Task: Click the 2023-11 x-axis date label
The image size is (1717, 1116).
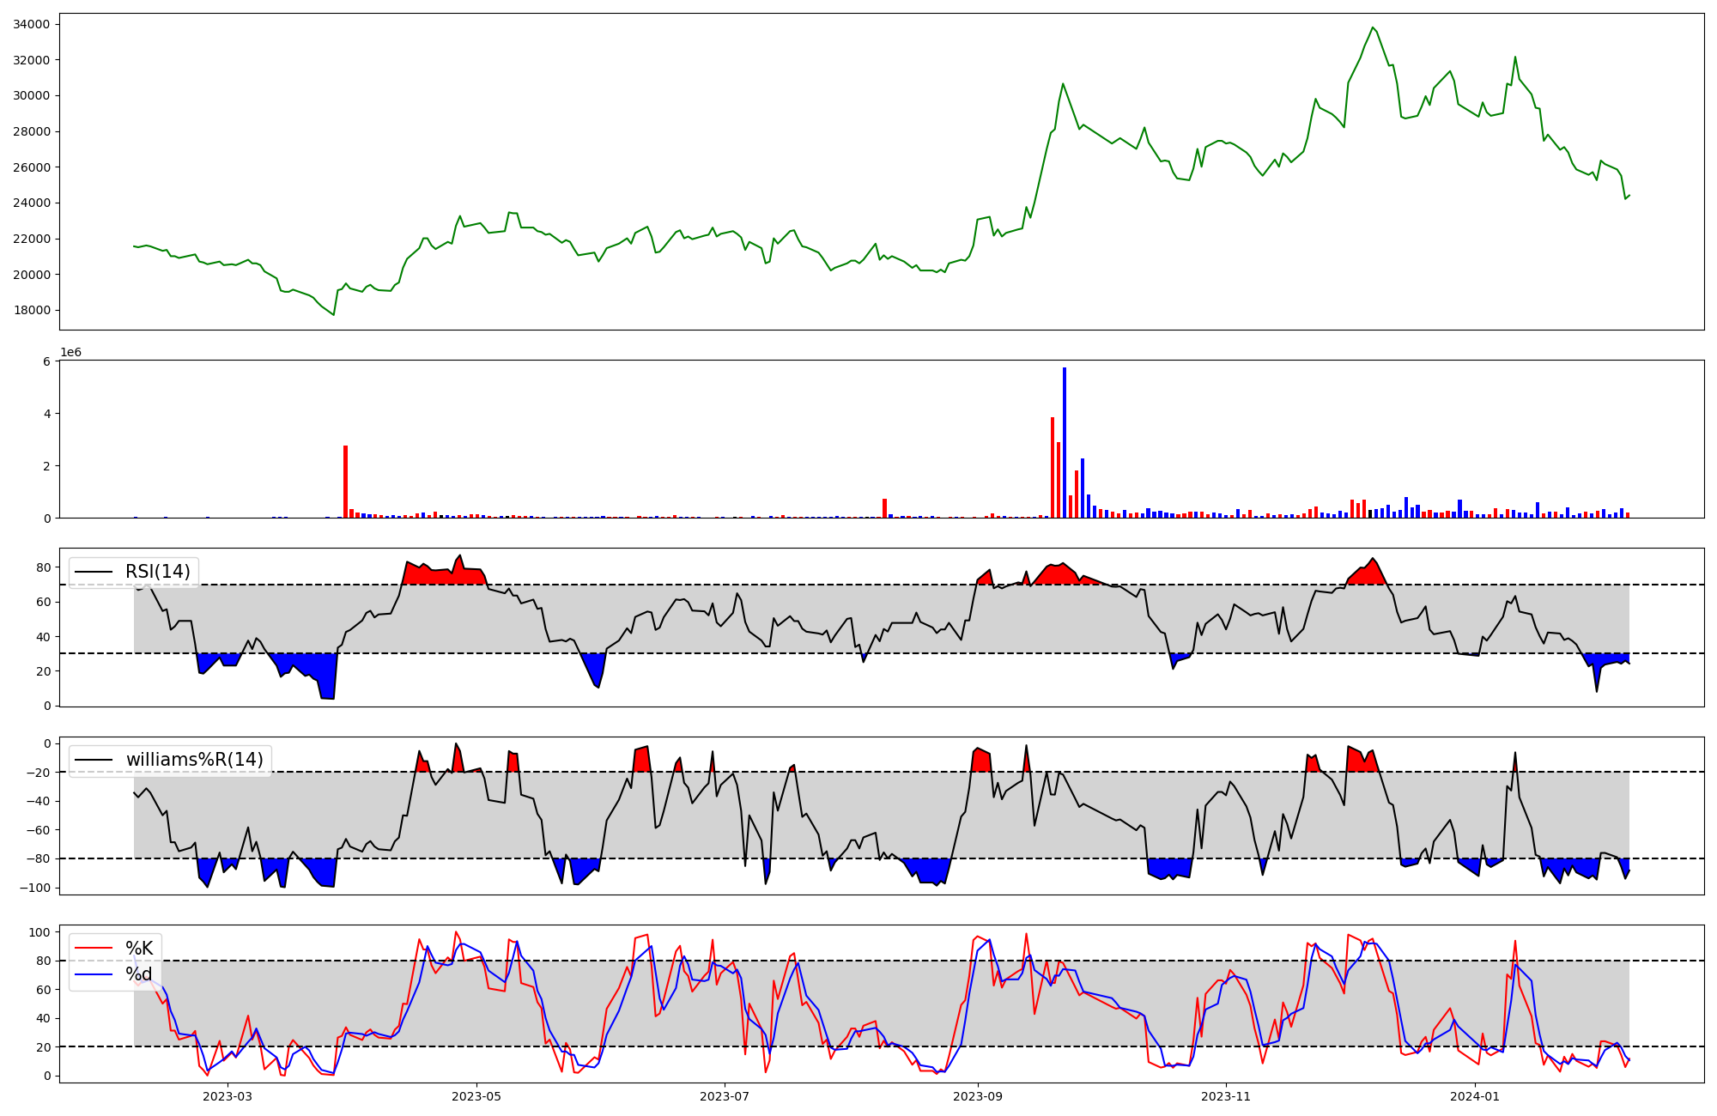Action: click(1226, 1096)
